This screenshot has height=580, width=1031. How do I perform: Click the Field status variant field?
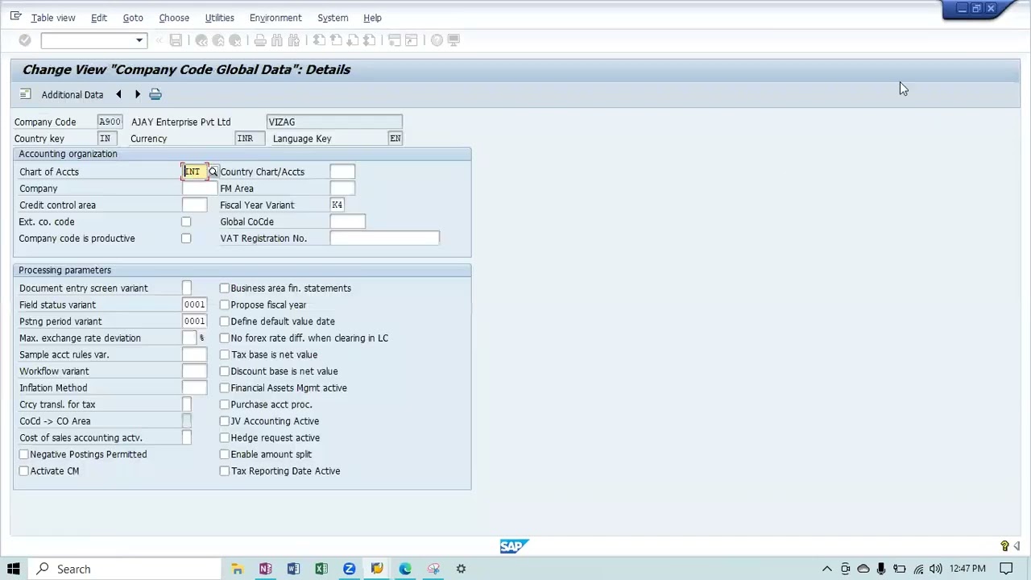194,304
